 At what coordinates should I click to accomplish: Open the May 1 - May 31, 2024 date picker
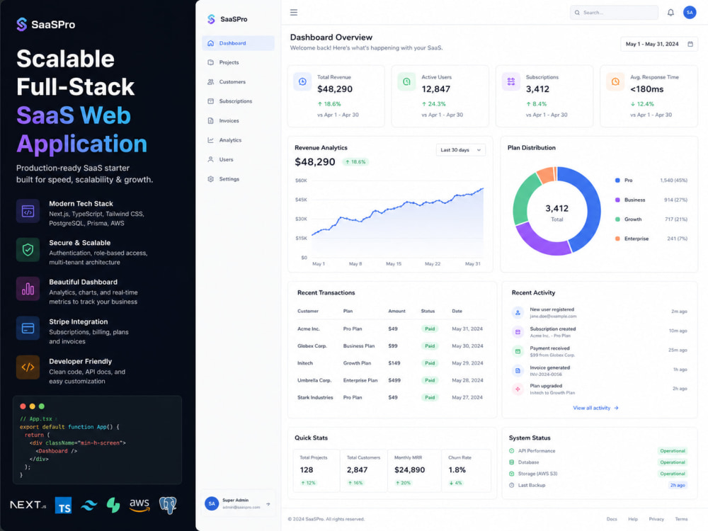tap(658, 44)
